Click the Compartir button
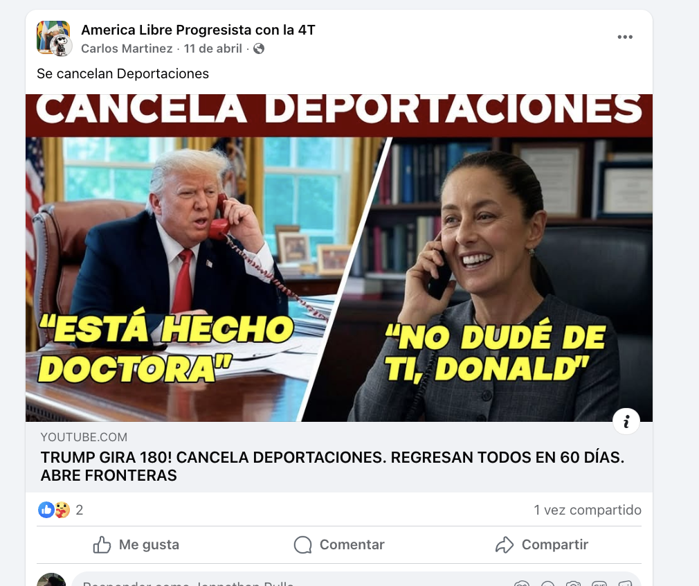The width and height of the screenshot is (699, 586). point(542,544)
